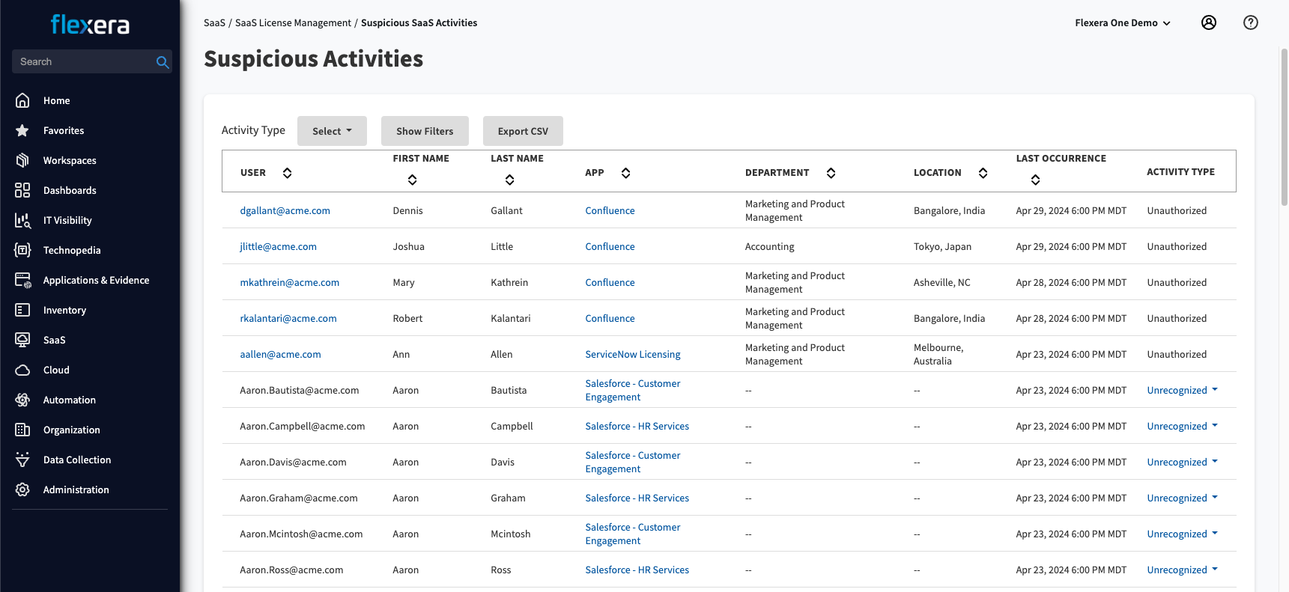Click the page vertical scrollbar
Viewport: 1289px width, 592px height.
coord(1284,127)
